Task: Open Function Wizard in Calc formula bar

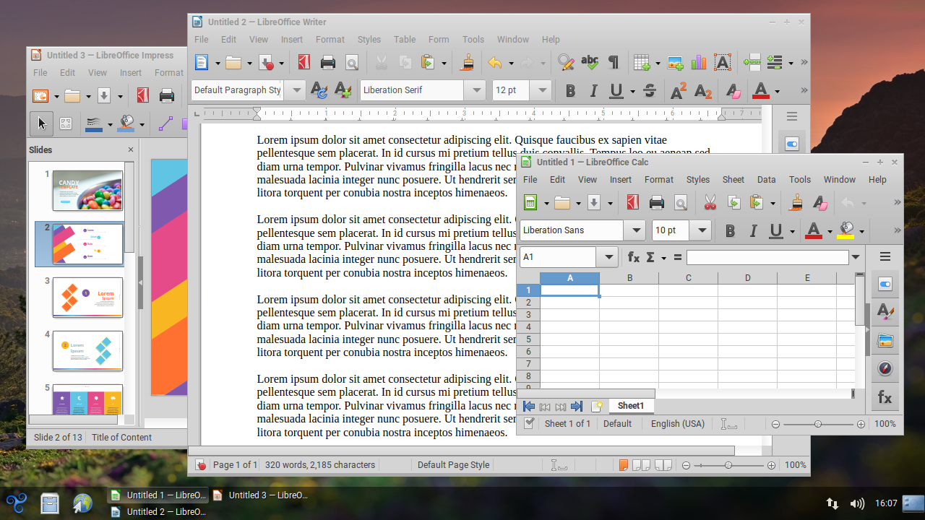Action: pos(634,257)
